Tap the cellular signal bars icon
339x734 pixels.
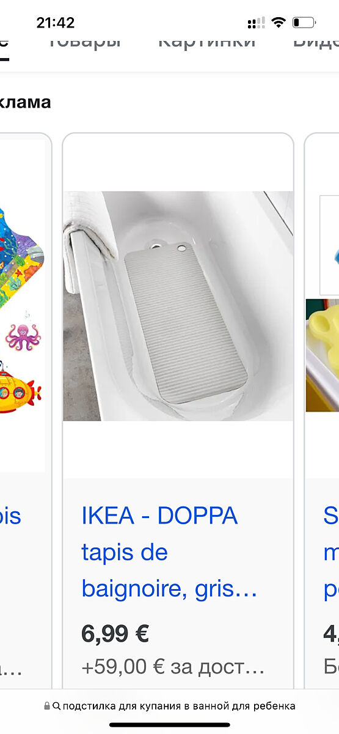click(x=256, y=23)
